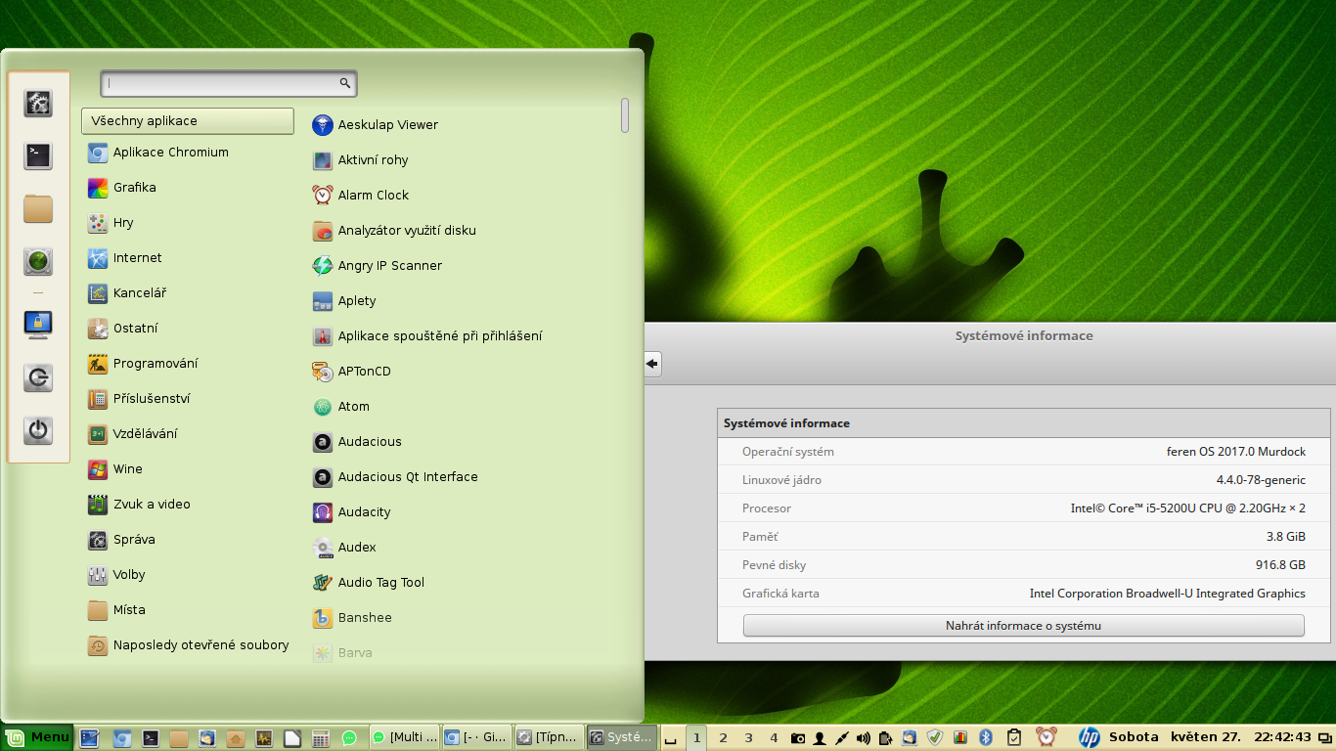
Task: Click the shutdown power icon
Action: [x=38, y=430]
